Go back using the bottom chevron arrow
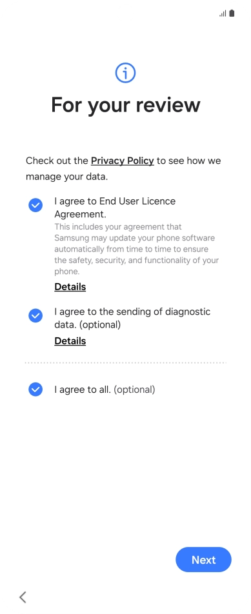251x614 pixels. 23,597
